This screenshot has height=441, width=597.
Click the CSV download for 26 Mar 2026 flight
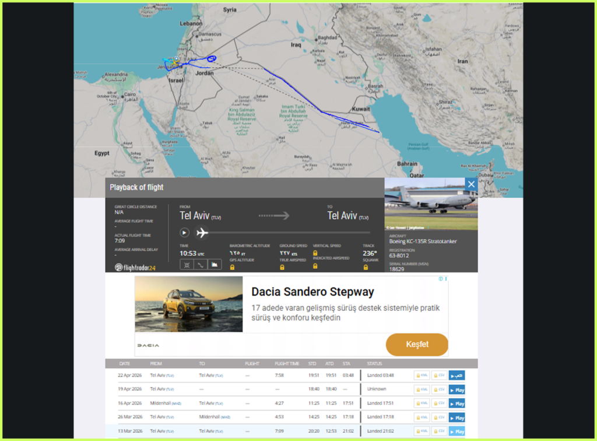[438, 418]
